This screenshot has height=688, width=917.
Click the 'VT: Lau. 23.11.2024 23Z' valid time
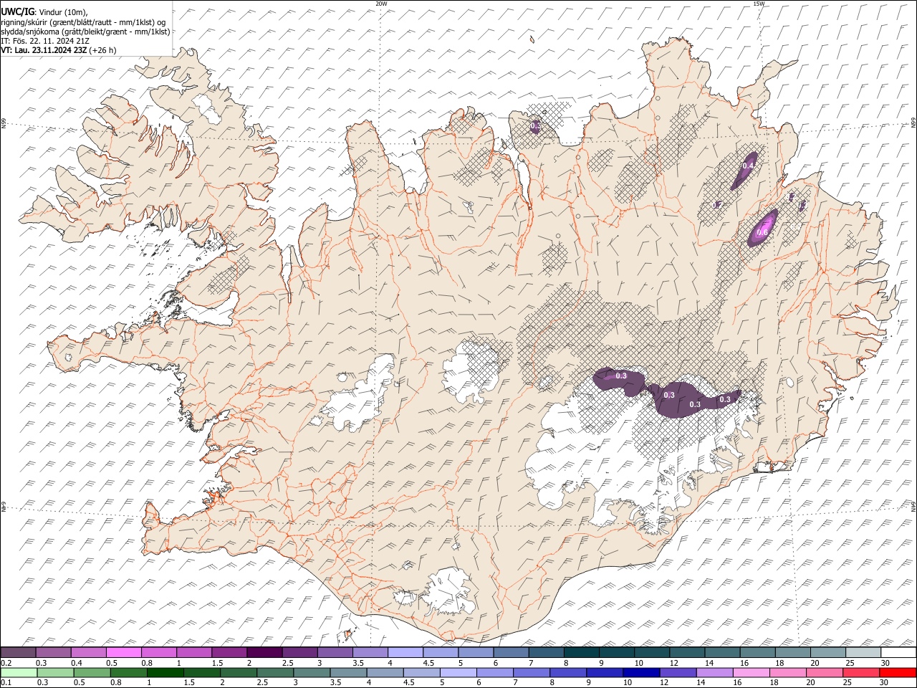coord(44,50)
